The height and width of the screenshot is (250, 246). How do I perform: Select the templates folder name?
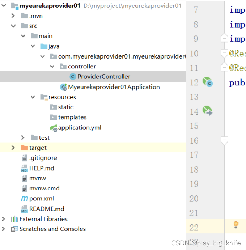tap(72, 117)
